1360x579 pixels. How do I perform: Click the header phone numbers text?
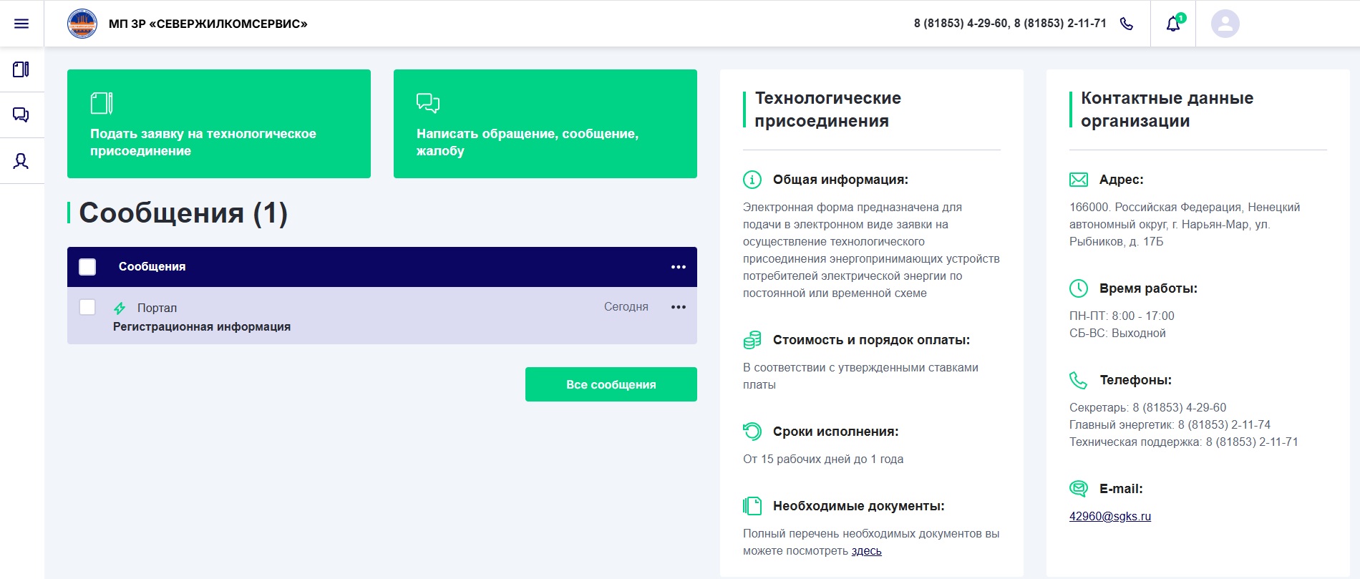coord(1009,24)
